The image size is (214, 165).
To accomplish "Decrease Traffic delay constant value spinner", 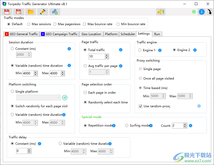I will tap(29, 152).
